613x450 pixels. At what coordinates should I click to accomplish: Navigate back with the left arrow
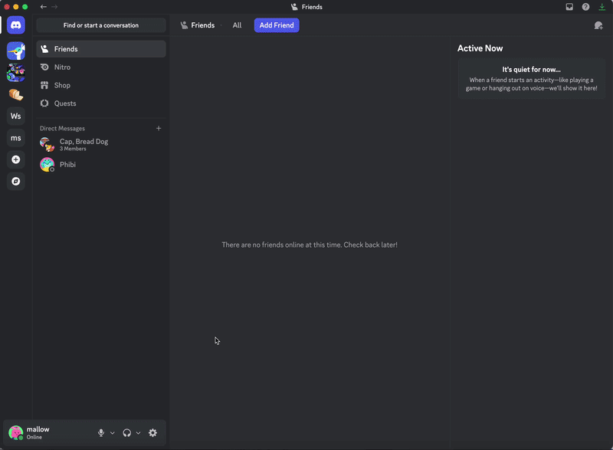[44, 7]
